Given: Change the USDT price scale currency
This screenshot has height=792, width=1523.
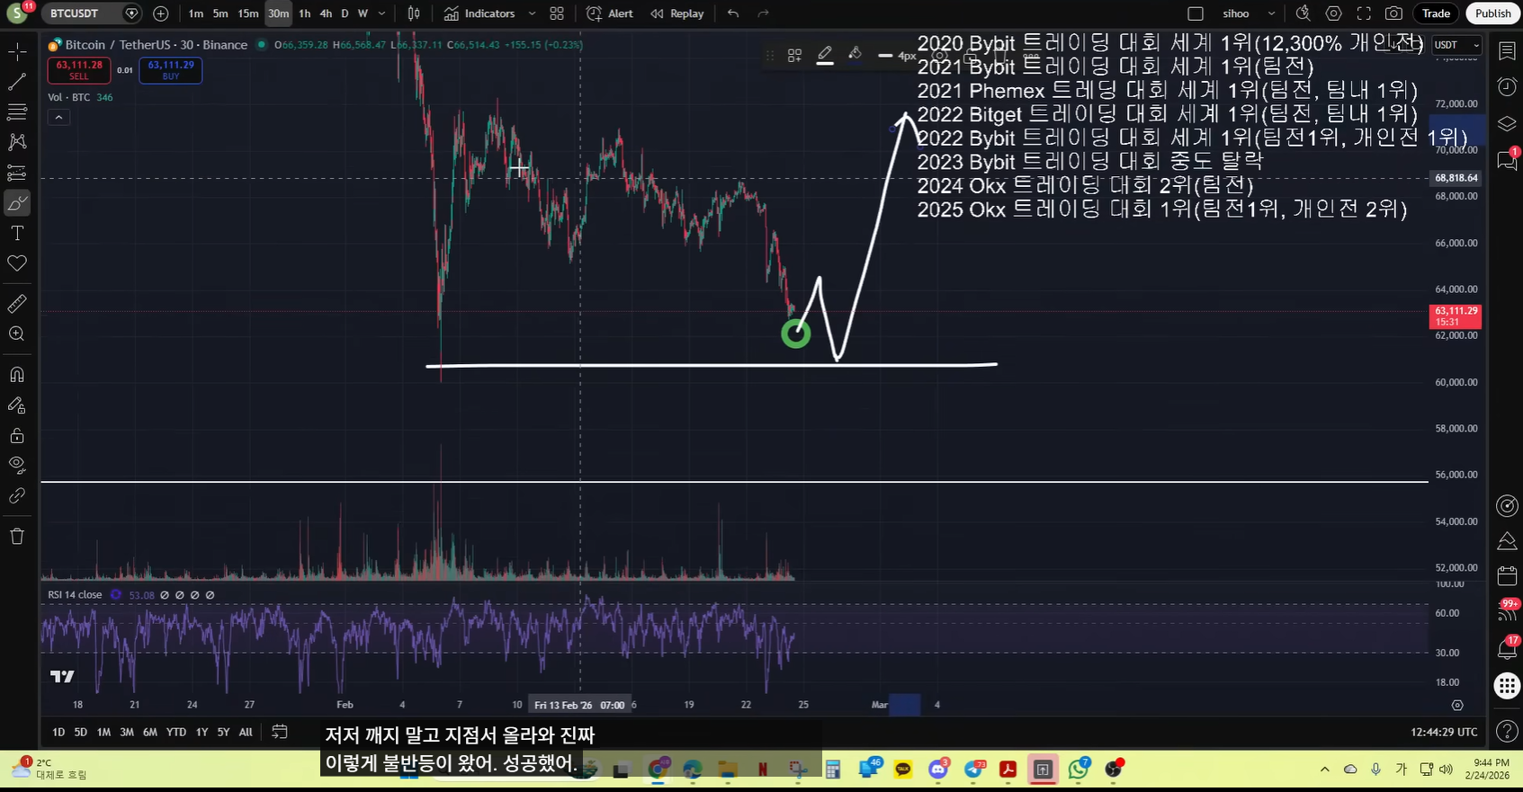Looking at the screenshot, I should (1456, 45).
